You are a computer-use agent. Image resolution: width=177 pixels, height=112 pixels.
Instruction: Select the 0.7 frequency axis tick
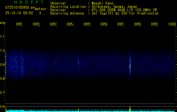coord(3,93)
